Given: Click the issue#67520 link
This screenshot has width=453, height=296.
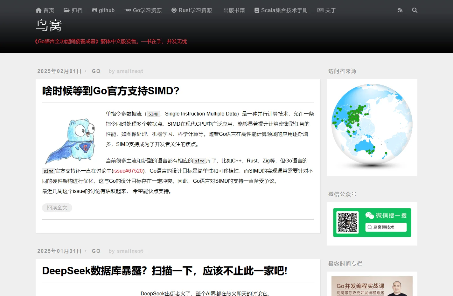Looking at the screenshot, I should point(128,171).
